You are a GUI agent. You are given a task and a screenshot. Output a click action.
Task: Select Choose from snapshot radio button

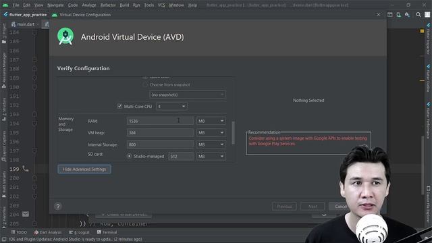pyautogui.click(x=145, y=85)
